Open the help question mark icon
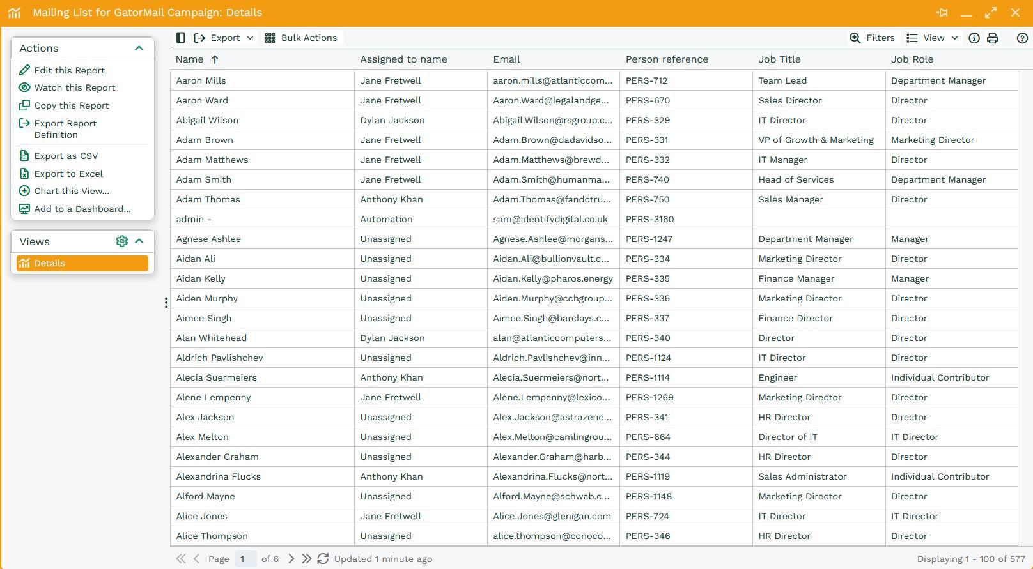The height and width of the screenshot is (569, 1033). pyautogui.click(x=1022, y=38)
